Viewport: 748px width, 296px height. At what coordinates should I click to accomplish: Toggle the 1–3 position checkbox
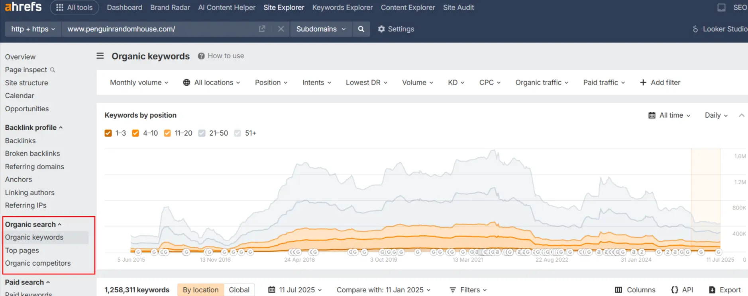108,133
